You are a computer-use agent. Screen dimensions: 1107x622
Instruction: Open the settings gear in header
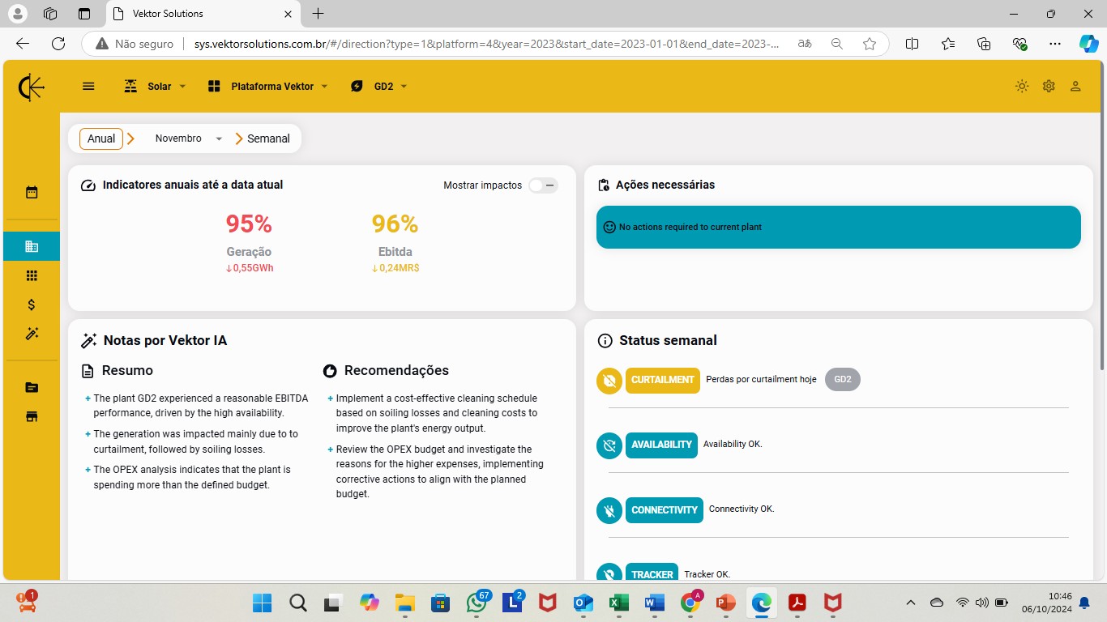tap(1049, 86)
